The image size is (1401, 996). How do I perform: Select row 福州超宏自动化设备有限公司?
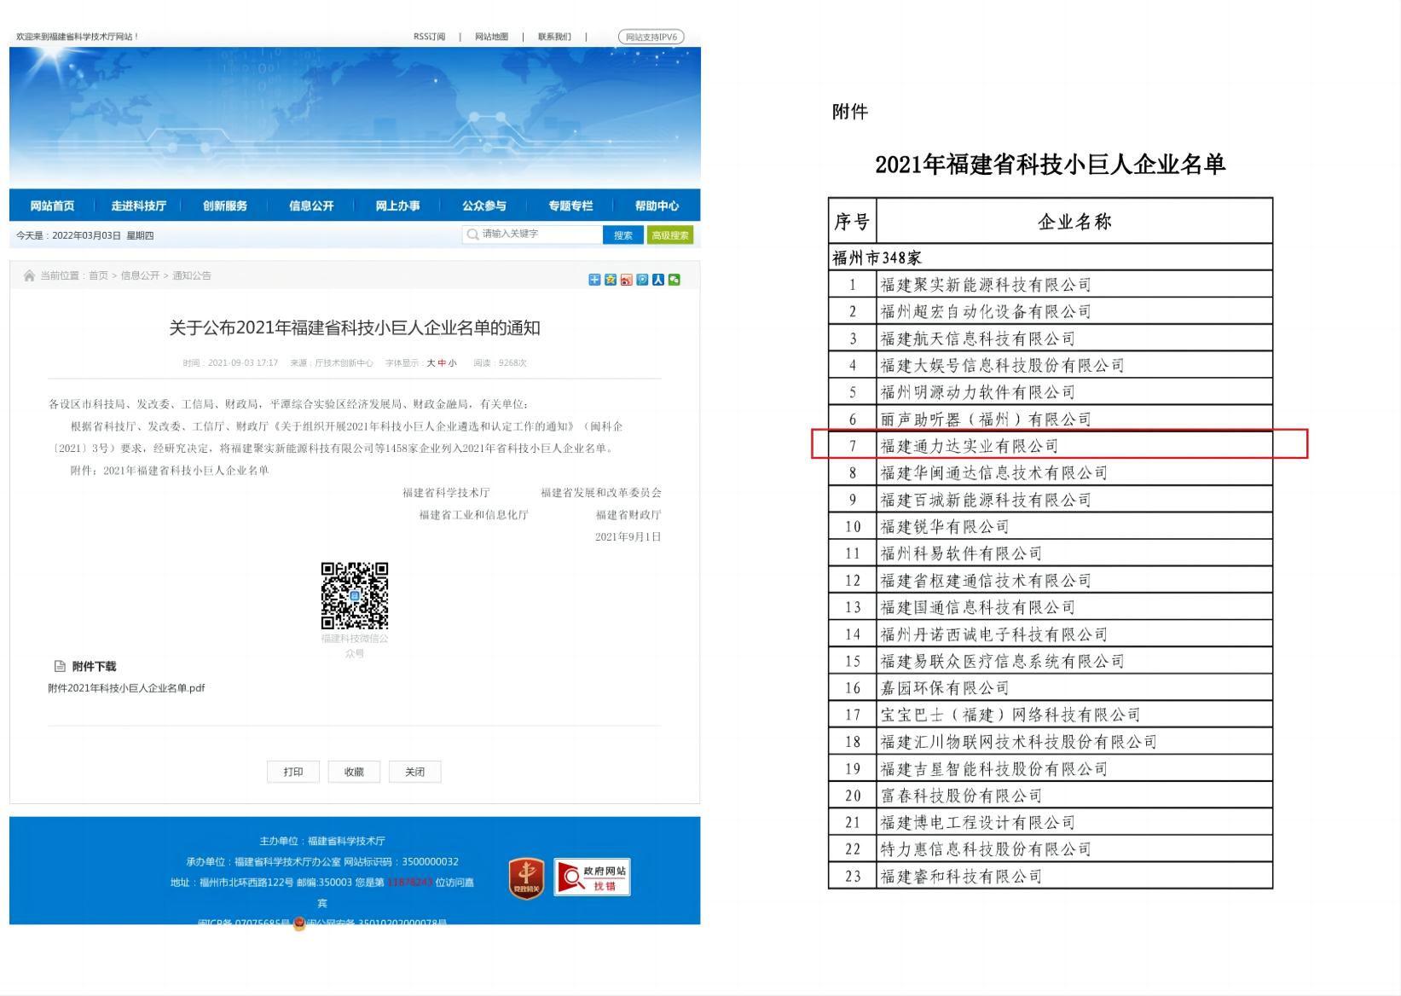pyautogui.click(x=1051, y=312)
